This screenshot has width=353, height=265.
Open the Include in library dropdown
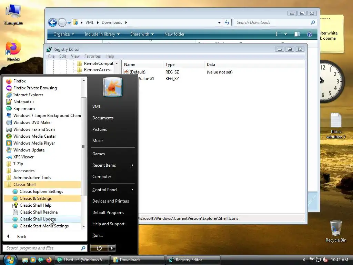tap(102, 34)
